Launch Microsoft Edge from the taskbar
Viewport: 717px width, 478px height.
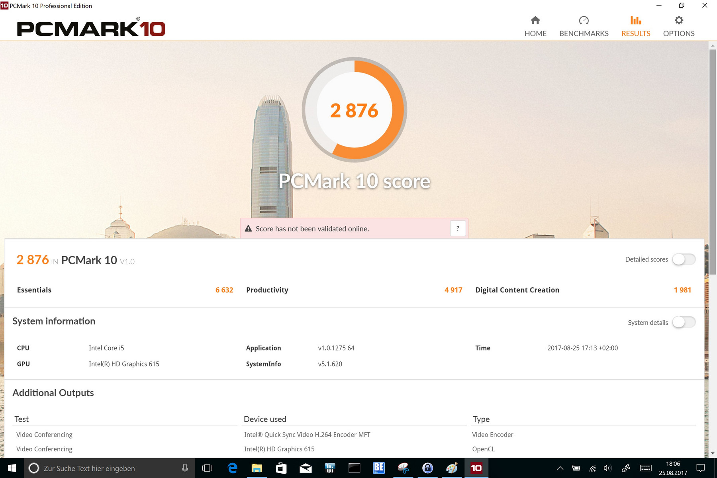[x=232, y=468]
